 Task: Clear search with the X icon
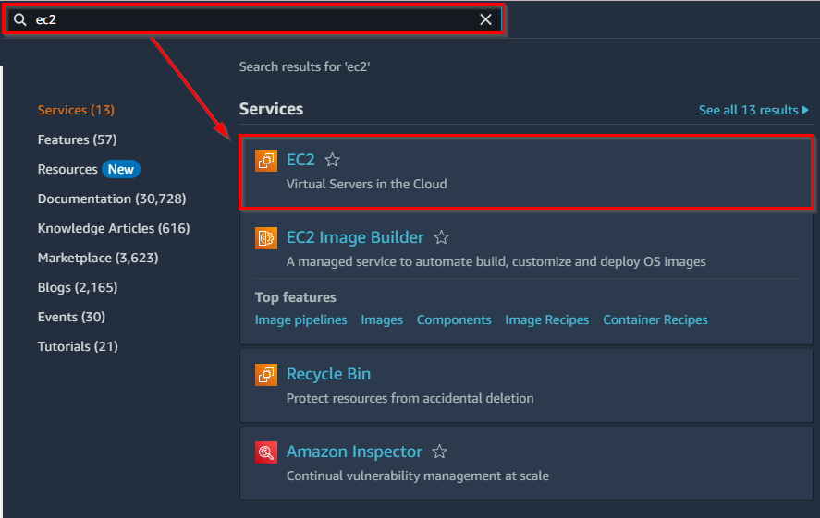point(485,19)
